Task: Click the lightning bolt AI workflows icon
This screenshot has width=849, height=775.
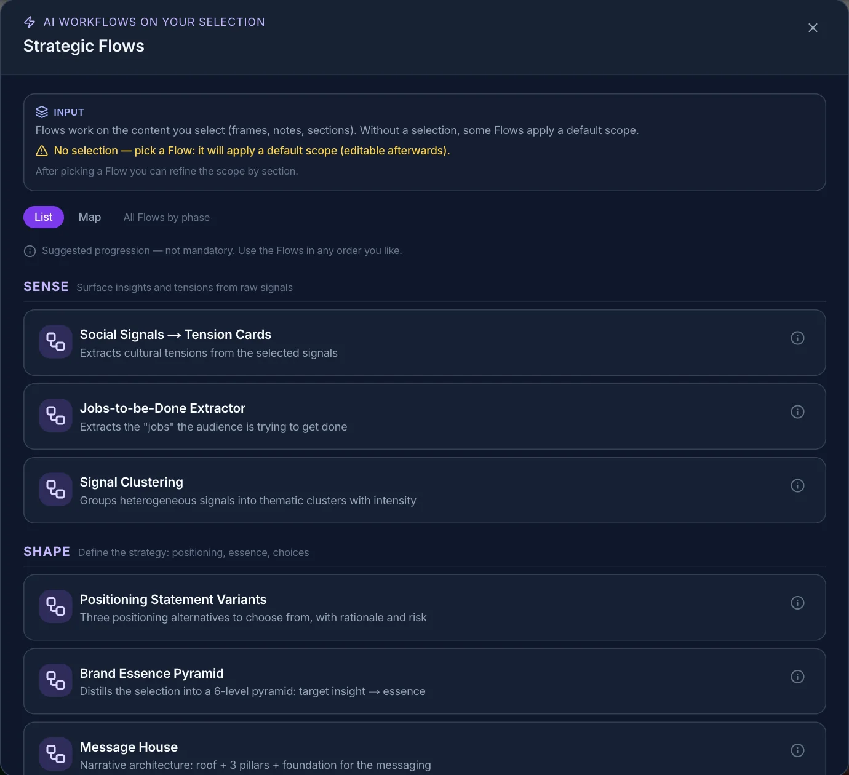Action: [30, 22]
